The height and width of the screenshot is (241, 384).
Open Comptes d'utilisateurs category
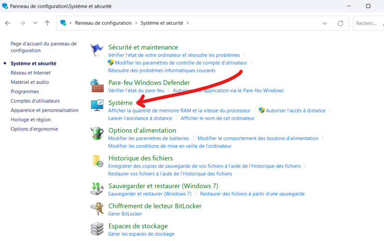click(35, 101)
